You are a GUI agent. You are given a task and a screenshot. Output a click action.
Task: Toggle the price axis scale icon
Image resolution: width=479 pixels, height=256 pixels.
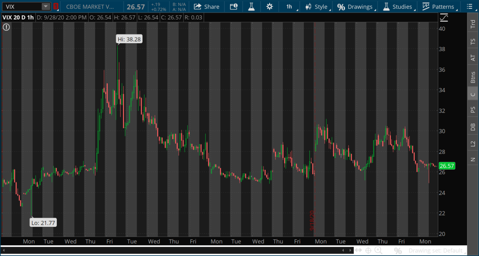pos(443,18)
